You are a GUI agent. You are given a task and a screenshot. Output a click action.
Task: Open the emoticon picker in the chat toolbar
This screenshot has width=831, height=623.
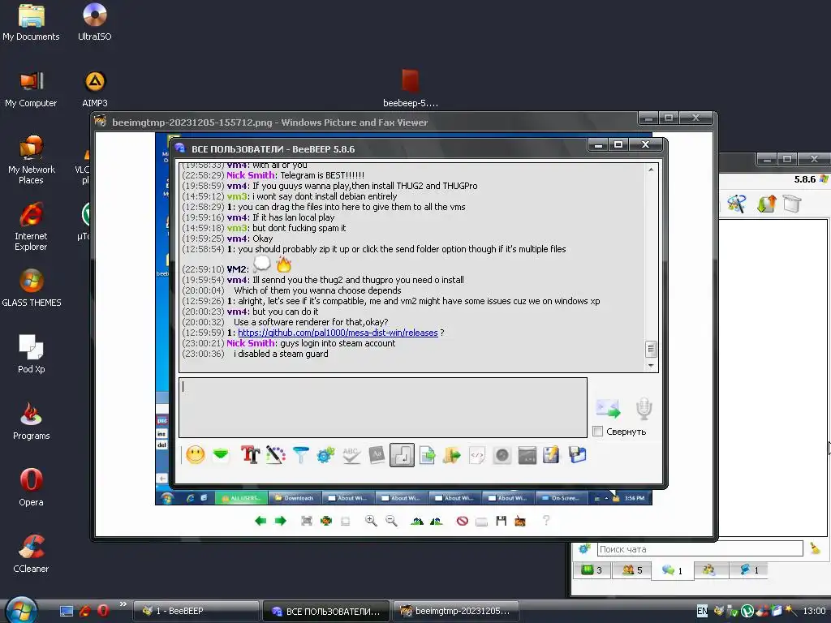pyautogui.click(x=196, y=455)
